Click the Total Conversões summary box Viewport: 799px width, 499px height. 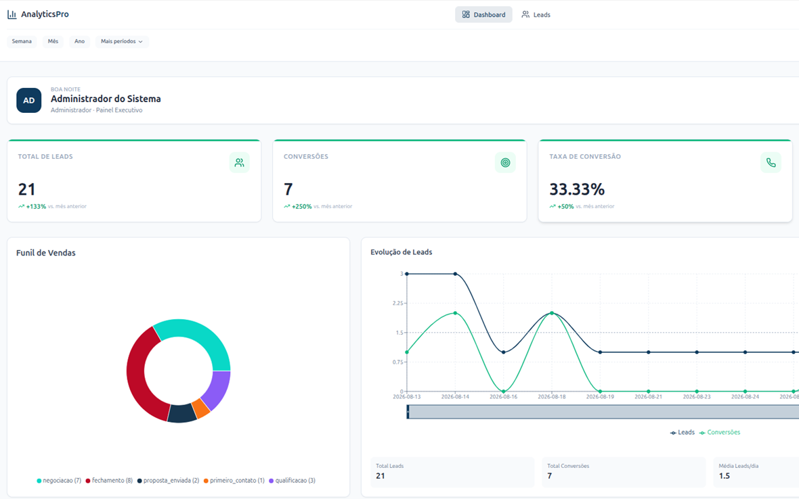(624, 472)
